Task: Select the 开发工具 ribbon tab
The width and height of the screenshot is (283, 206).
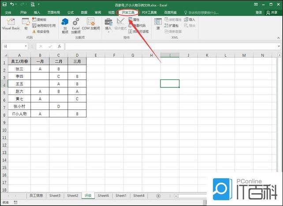Action: coord(128,12)
